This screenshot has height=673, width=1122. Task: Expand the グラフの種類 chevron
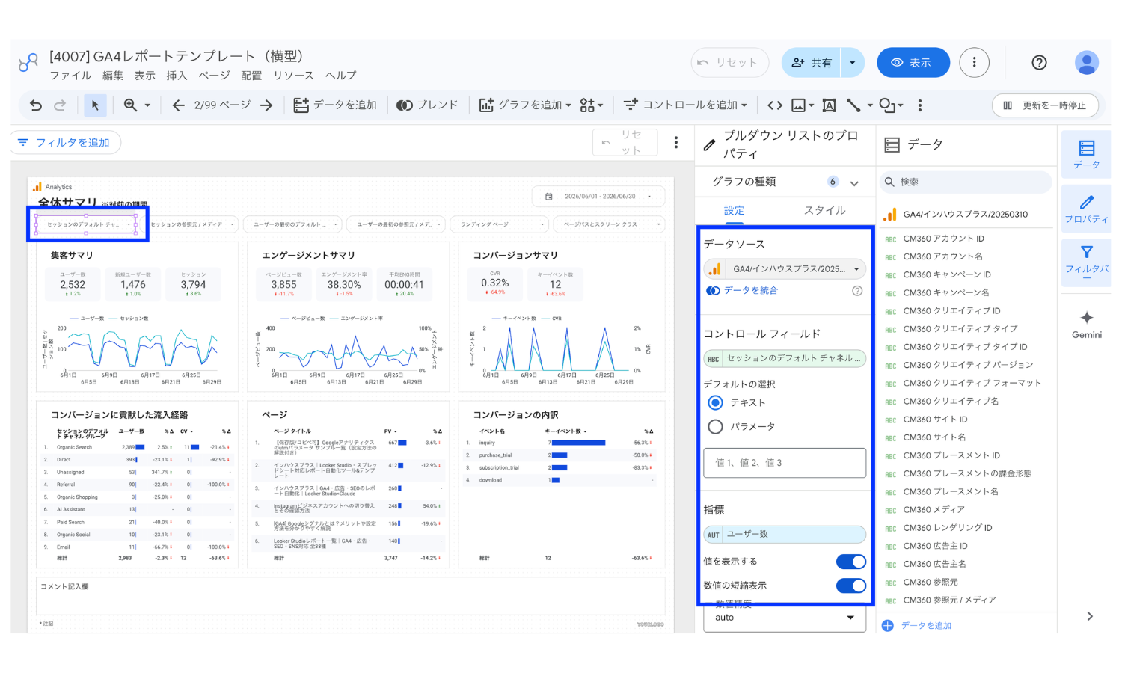pyautogui.click(x=854, y=182)
